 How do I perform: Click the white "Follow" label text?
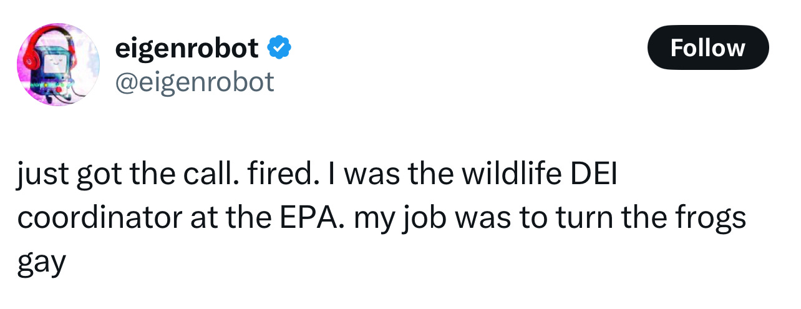[708, 47]
